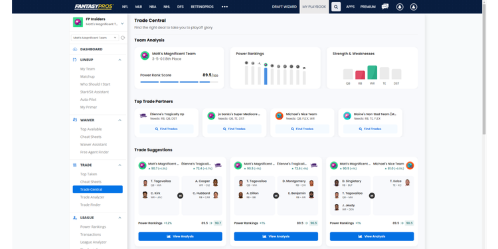Viewport: 498px width, 249px height.
Task: Open the search icon in top bar
Action: tap(336, 7)
